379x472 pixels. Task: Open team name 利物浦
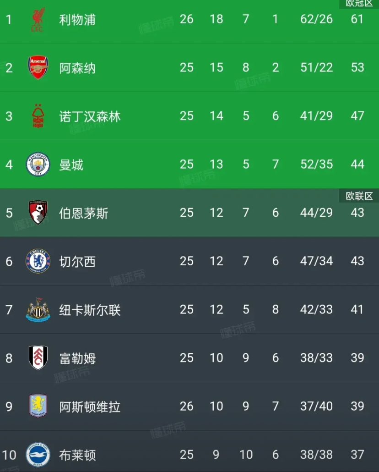pos(77,20)
